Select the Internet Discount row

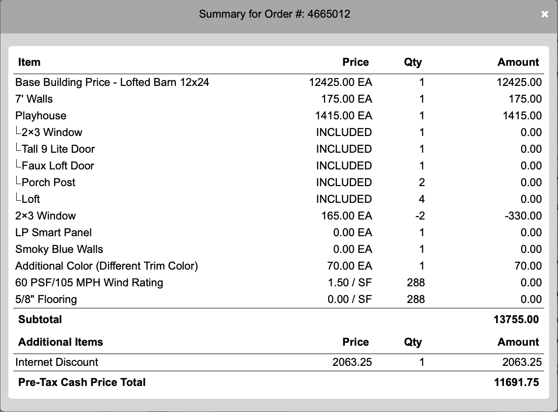pos(56,362)
